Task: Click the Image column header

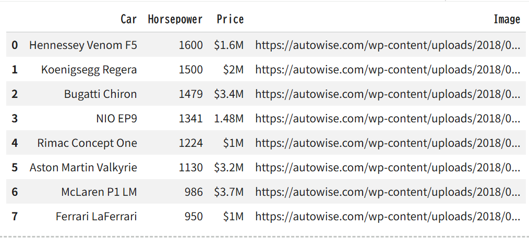Action: click(507, 19)
